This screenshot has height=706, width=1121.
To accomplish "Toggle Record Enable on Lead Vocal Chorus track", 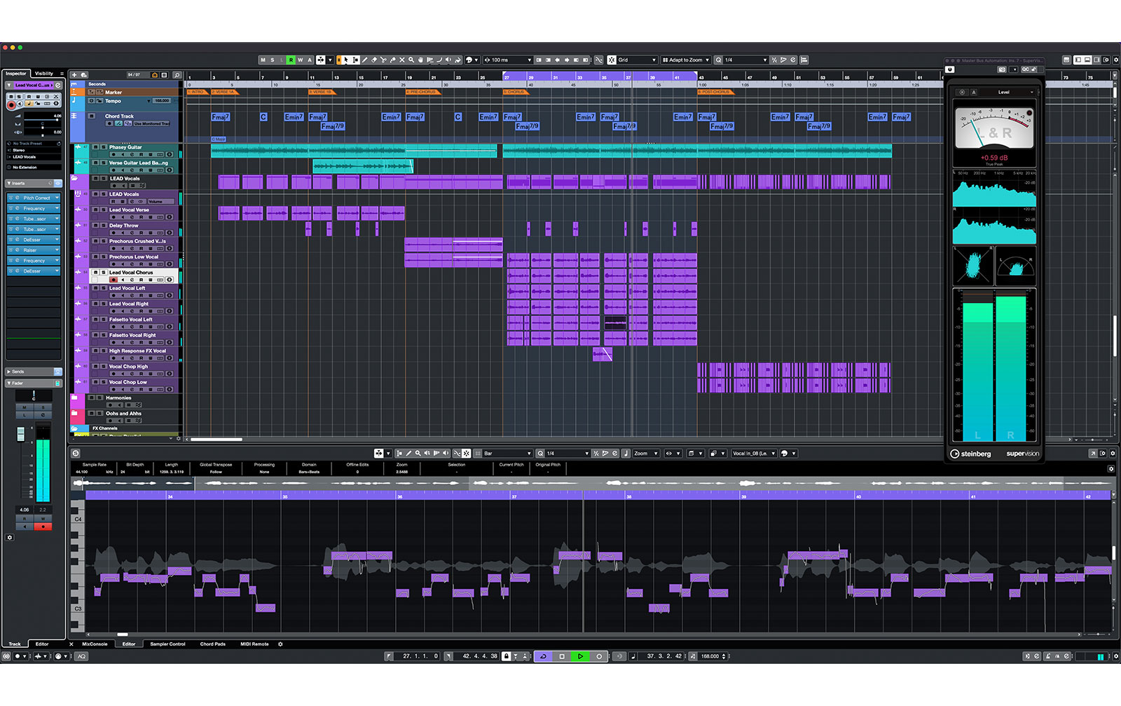I will tap(114, 280).
